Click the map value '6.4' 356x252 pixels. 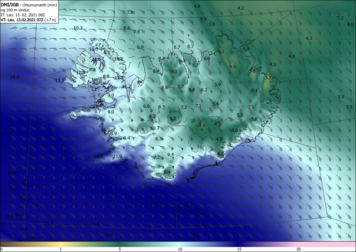click(x=156, y=71)
